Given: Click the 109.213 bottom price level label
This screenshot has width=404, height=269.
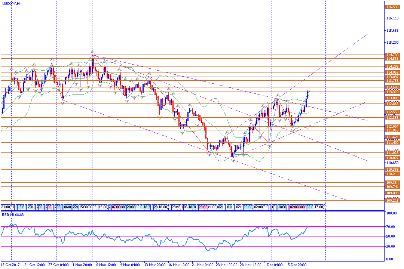Looking at the screenshot, I should pyautogui.click(x=392, y=200).
